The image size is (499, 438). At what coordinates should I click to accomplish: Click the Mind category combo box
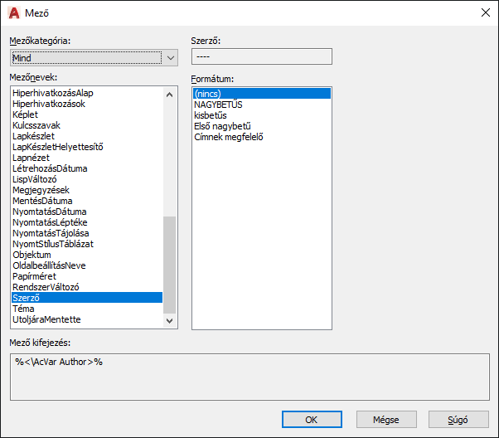pos(94,58)
